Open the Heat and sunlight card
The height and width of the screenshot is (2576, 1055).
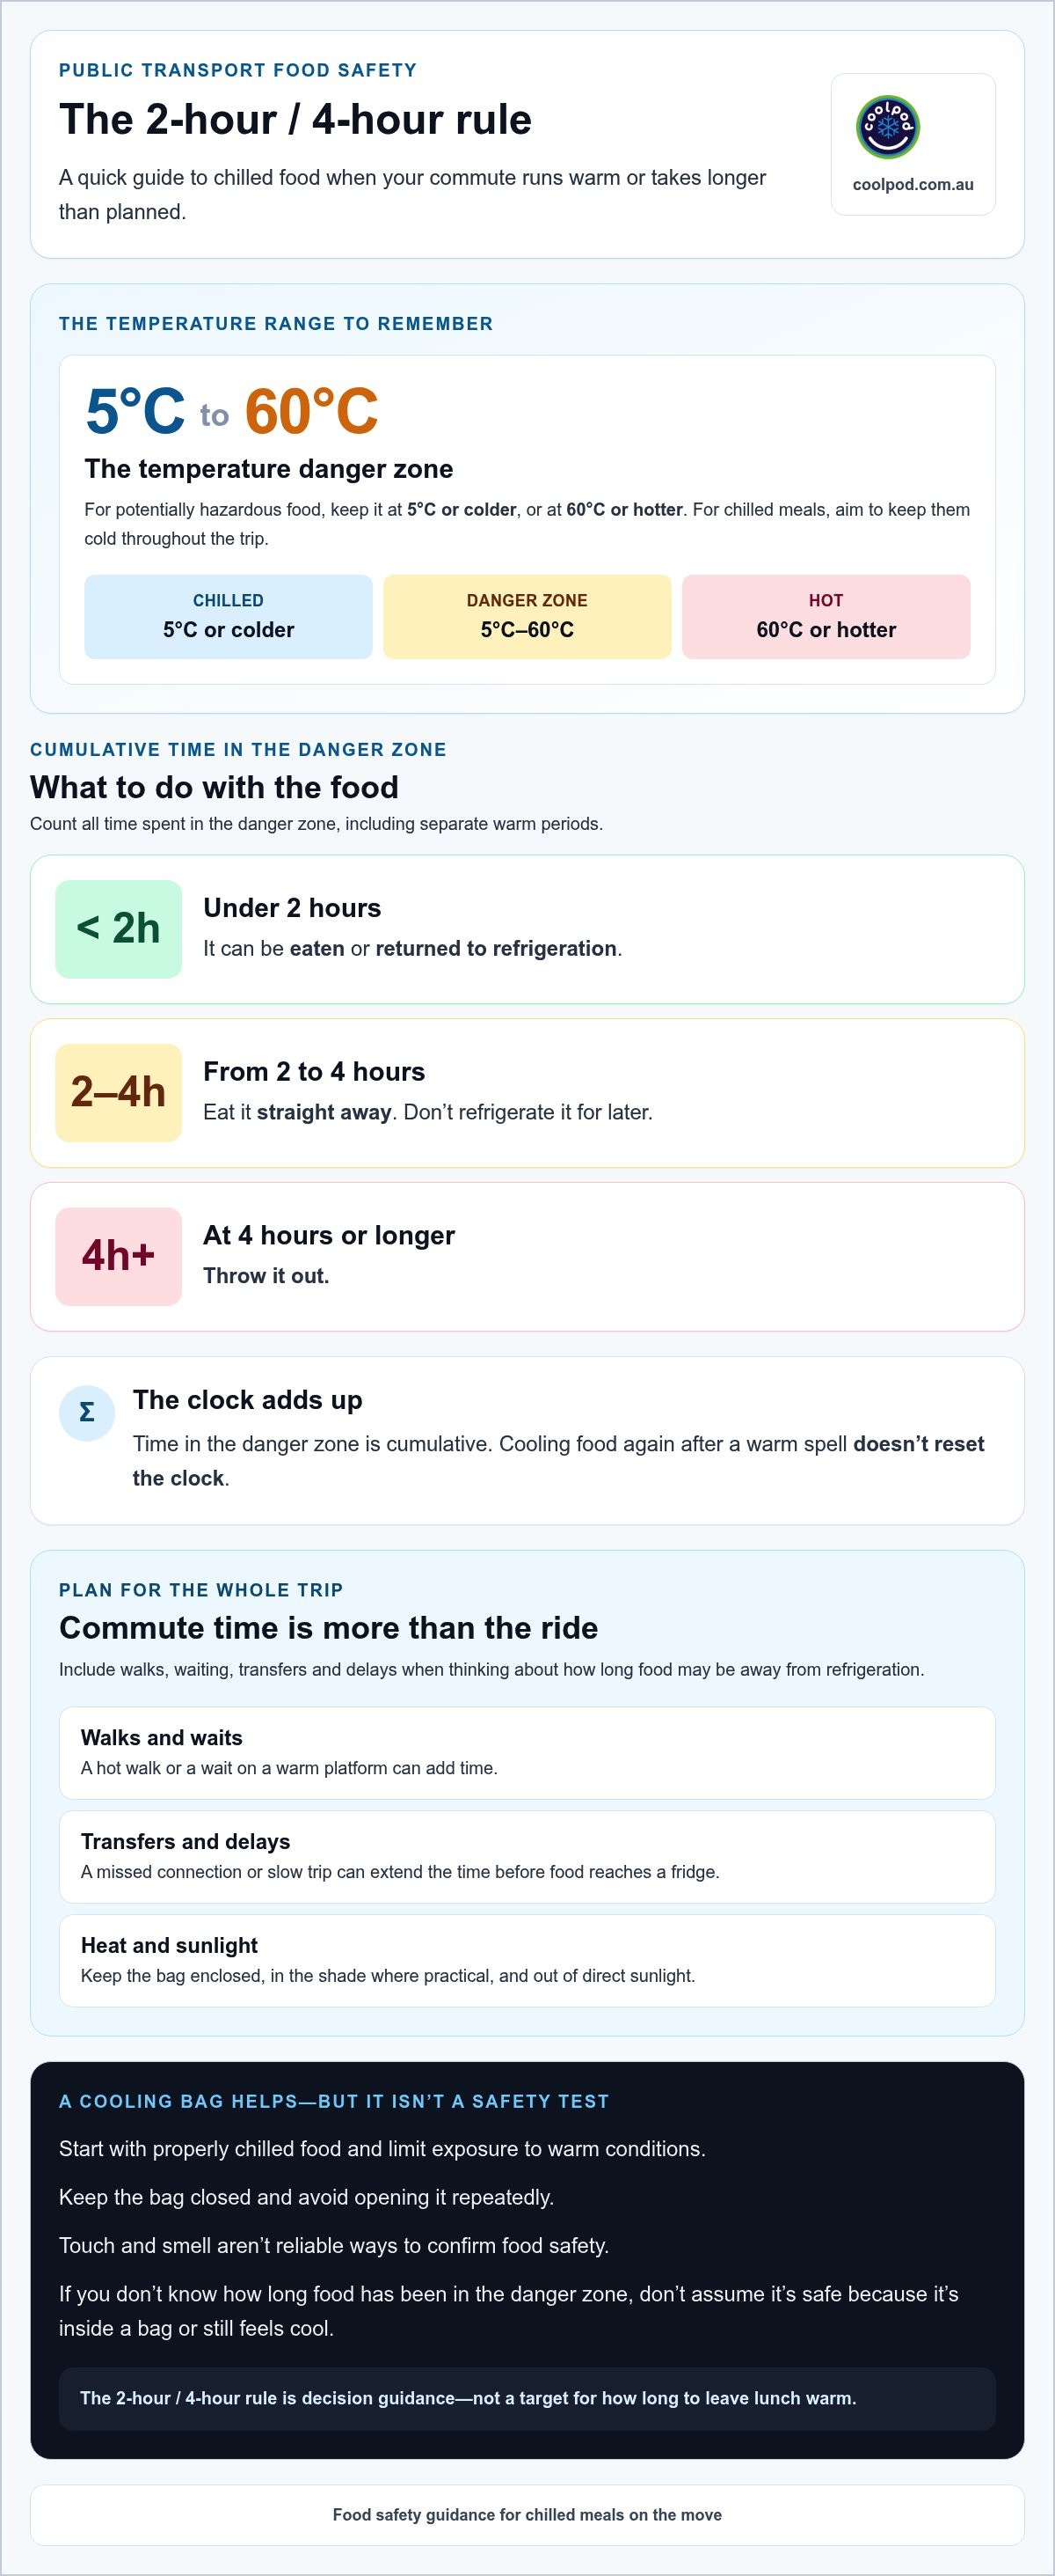click(x=527, y=1961)
